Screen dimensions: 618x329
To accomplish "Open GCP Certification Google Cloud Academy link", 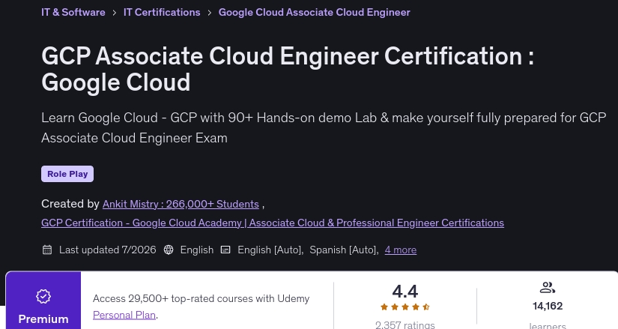I will pos(273,223).
